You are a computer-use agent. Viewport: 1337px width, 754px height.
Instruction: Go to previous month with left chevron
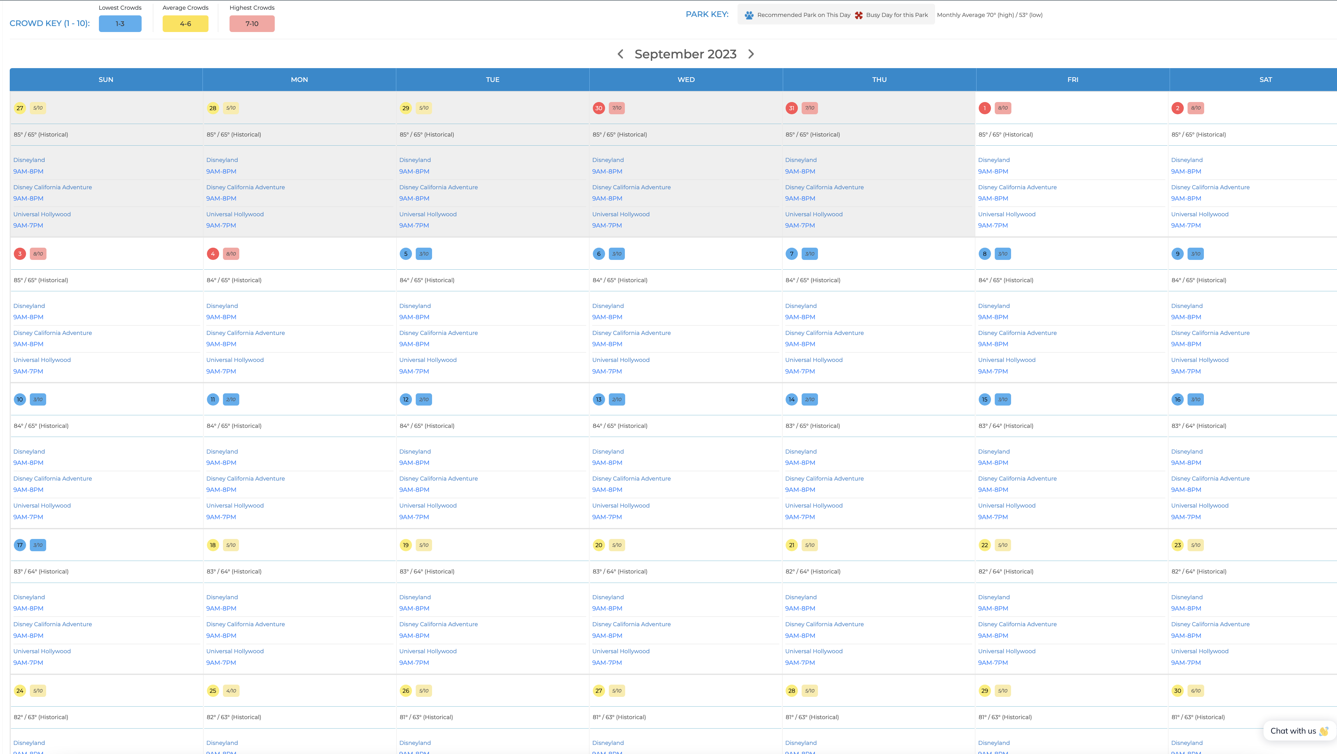pos(620,54)
